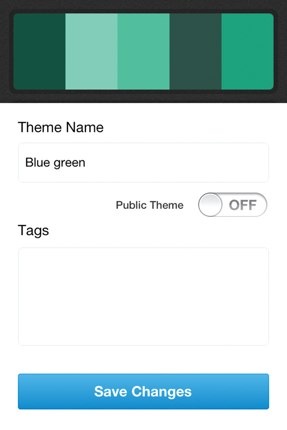Tap the round knob of the Public Theme switch

click(x=210, y=205)
